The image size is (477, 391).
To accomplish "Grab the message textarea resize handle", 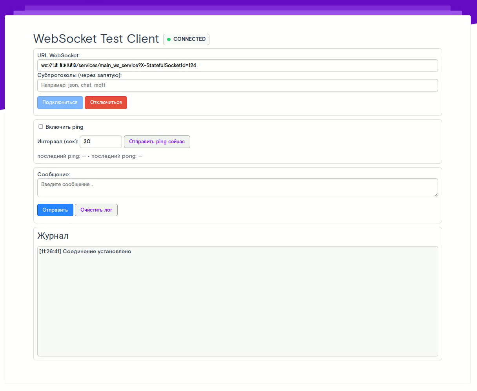I will pos(435,194).
